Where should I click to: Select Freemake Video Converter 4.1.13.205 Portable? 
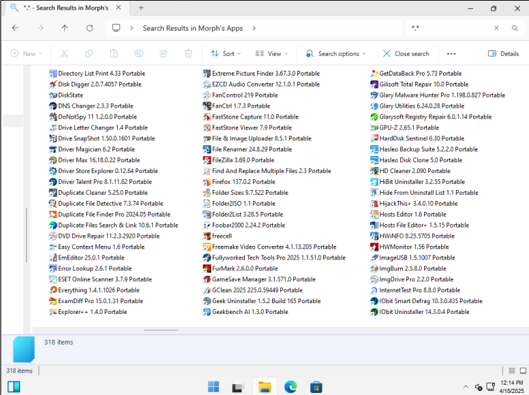click(x=269, y=247)
